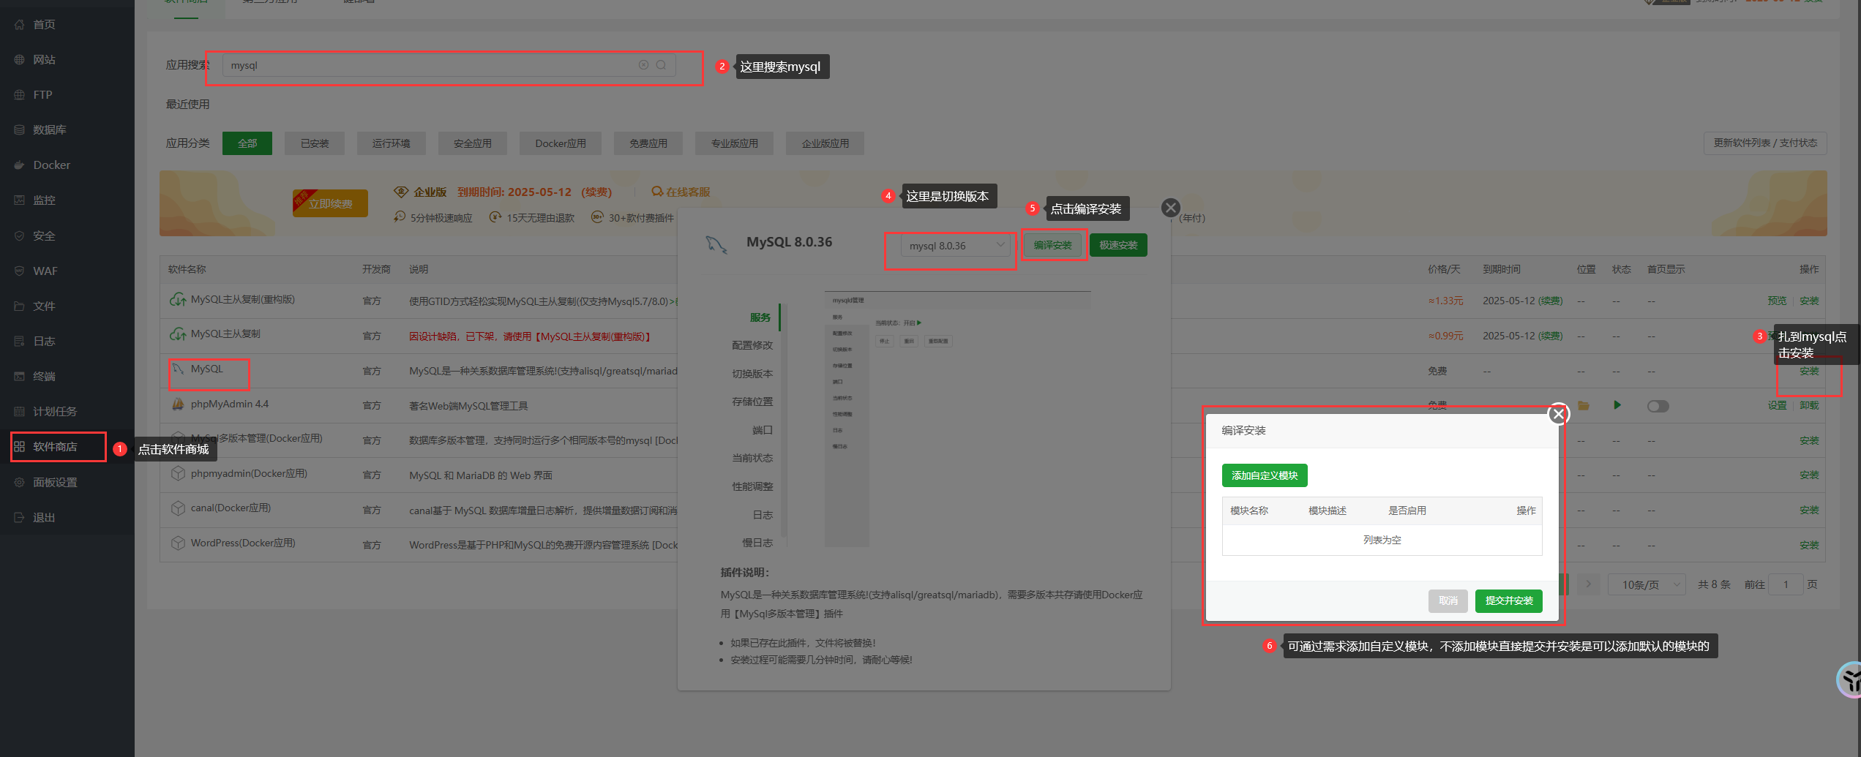
Task: Open 配置修改 tab in MySQL dialog
Action: pos(752,345)
